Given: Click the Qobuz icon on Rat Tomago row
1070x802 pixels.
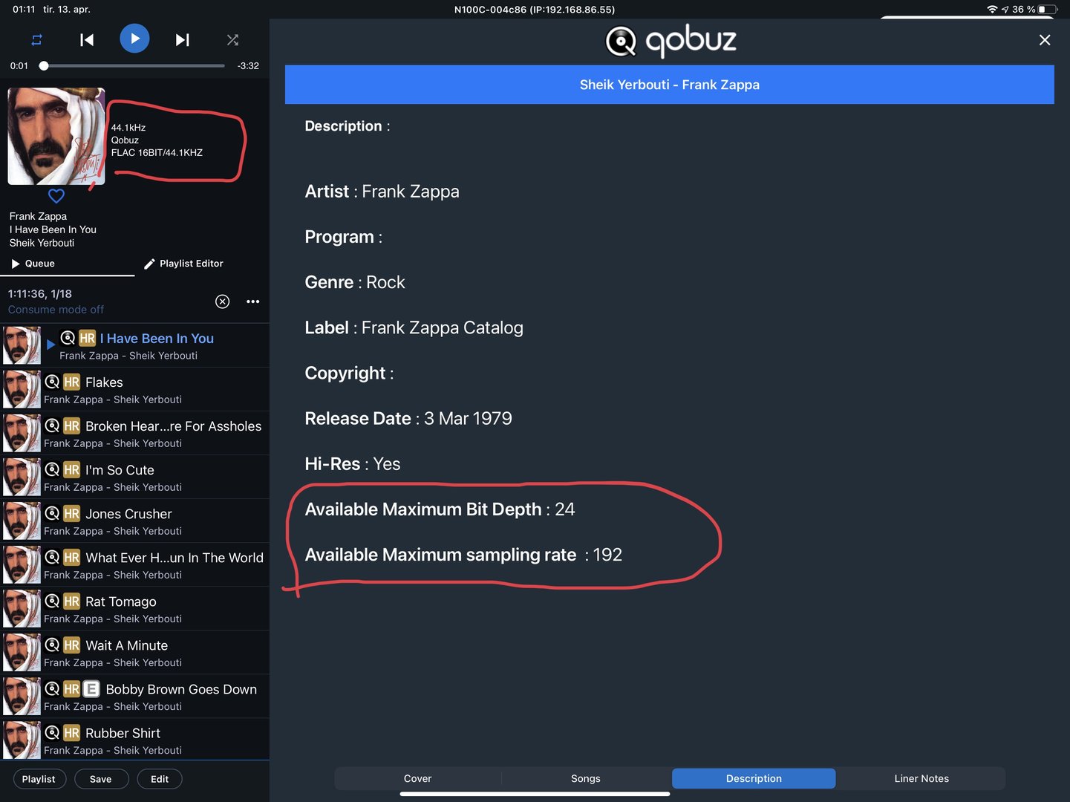Looking at the screenshot, I should coord(52,601).
